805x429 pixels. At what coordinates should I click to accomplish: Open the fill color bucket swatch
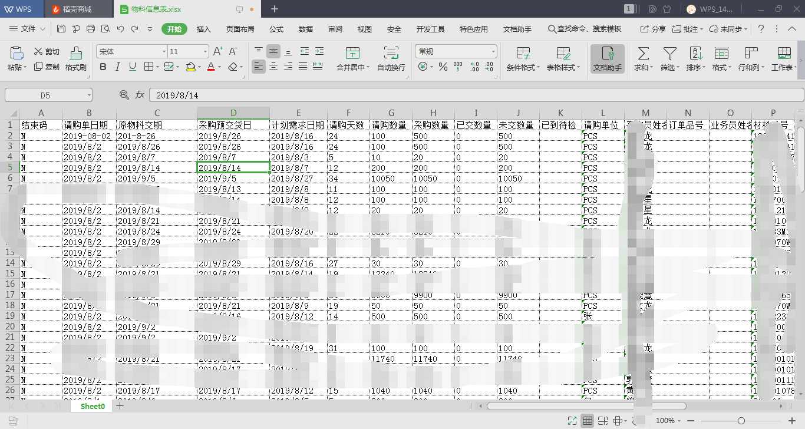(190, 67)
